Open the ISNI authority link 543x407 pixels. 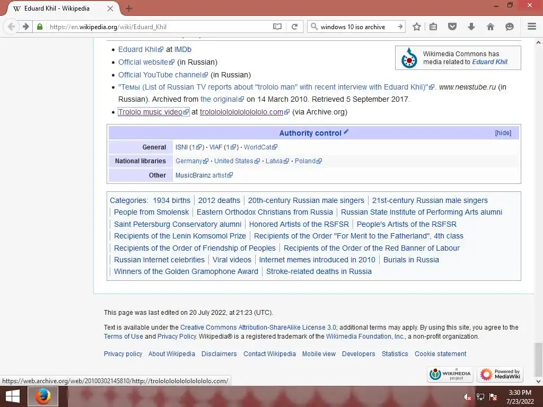(181, 147)
